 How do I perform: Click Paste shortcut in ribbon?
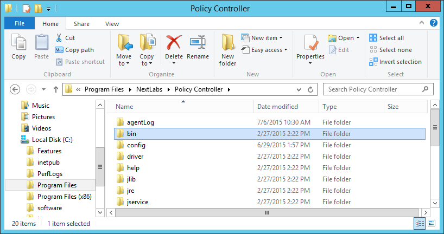coord(80,62)
